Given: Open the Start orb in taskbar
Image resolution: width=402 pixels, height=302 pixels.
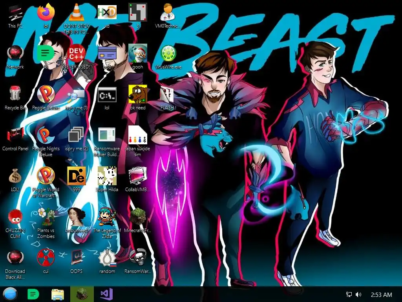Looking at the screenshot, I should tap(10, 294).
